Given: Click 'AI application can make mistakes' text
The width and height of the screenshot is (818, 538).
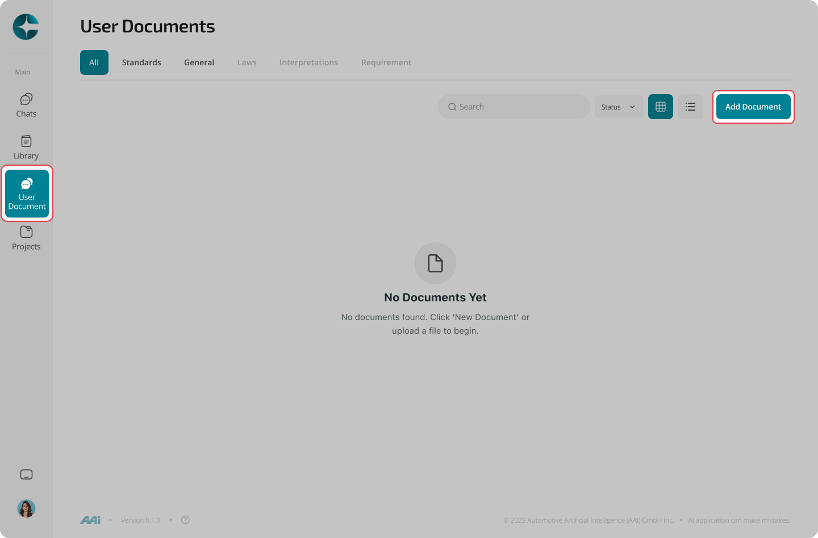Looking at the screenshot, I should pyautogui.click(x=739, y=520).
